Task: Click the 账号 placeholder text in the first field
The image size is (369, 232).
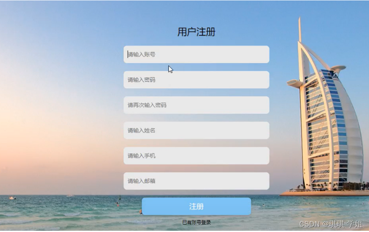Action: (x=150, y=54)
